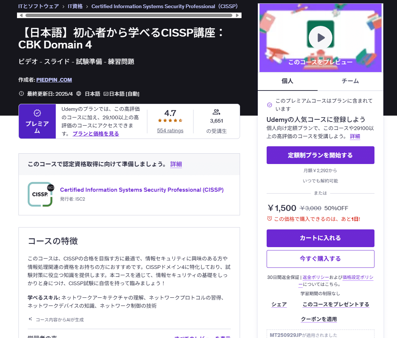Add the course with カートに入れる

(x=320, y=238)
